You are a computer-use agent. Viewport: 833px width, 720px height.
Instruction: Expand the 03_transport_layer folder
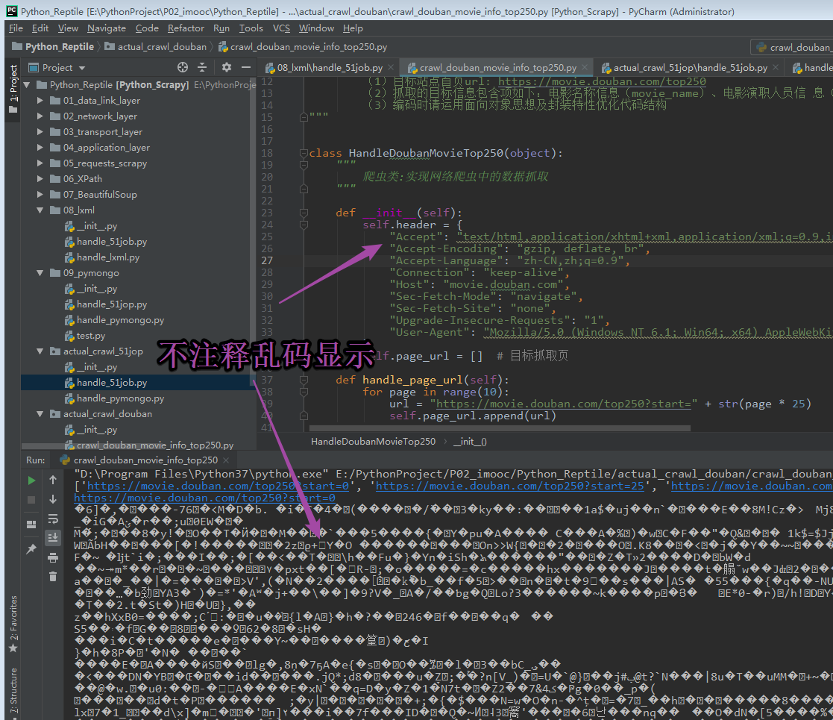40,131
